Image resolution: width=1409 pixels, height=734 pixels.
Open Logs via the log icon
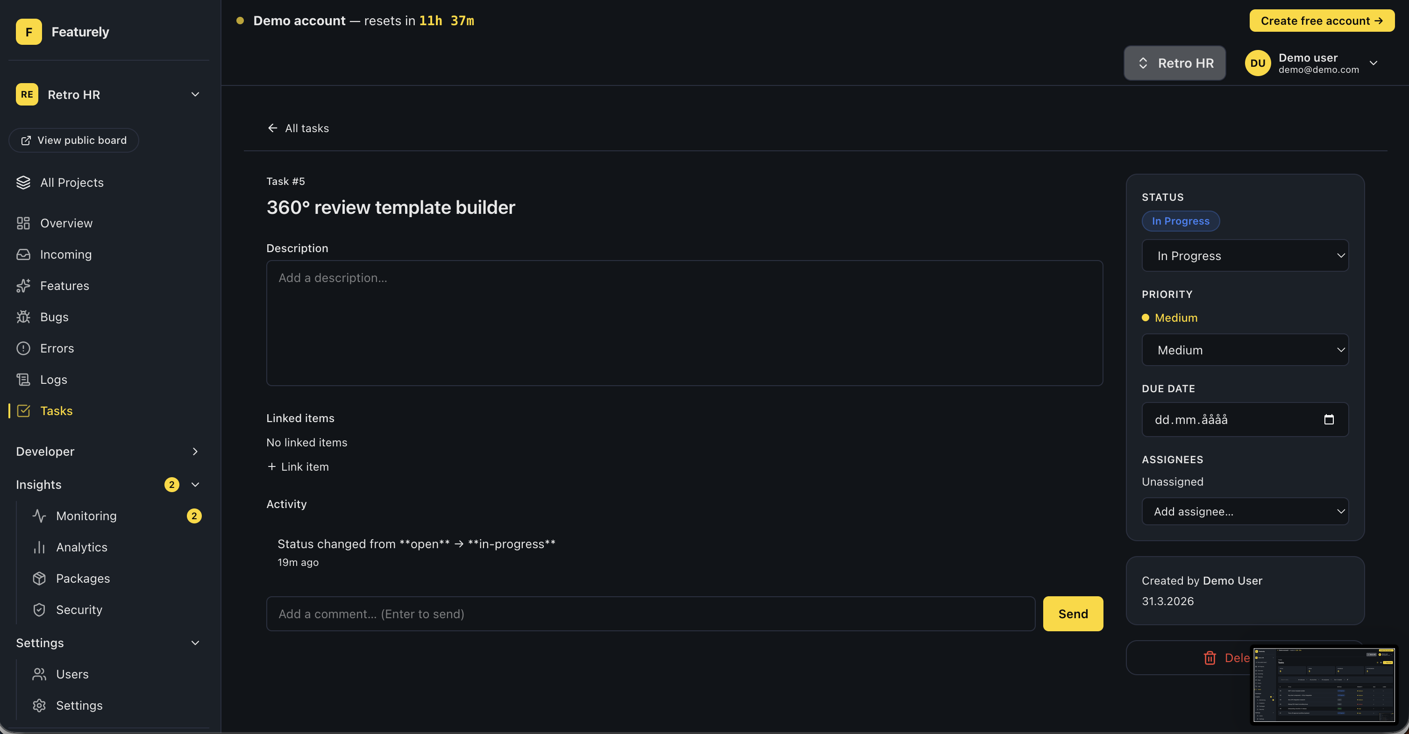coord(23,379)
